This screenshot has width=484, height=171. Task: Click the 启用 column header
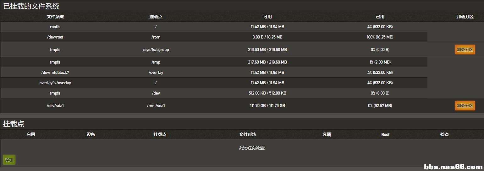[x=30, y=134]
